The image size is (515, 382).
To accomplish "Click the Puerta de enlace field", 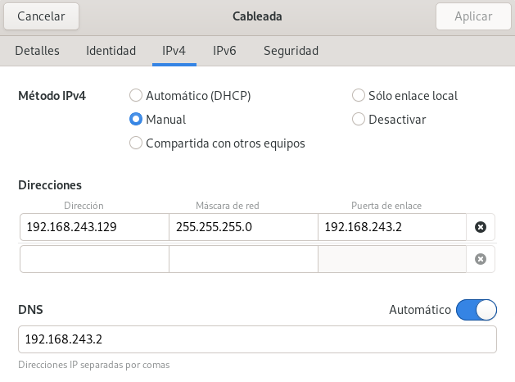I will pyautogui.click(x=391, y=227).
